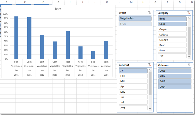
Task: Clear filter icon on year Column1 slicer
Action: tap(189, 65)
